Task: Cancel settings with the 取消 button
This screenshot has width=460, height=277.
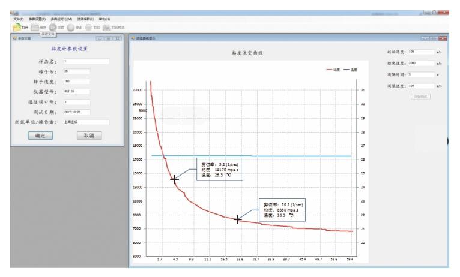Action: click(x=89, y=136)
